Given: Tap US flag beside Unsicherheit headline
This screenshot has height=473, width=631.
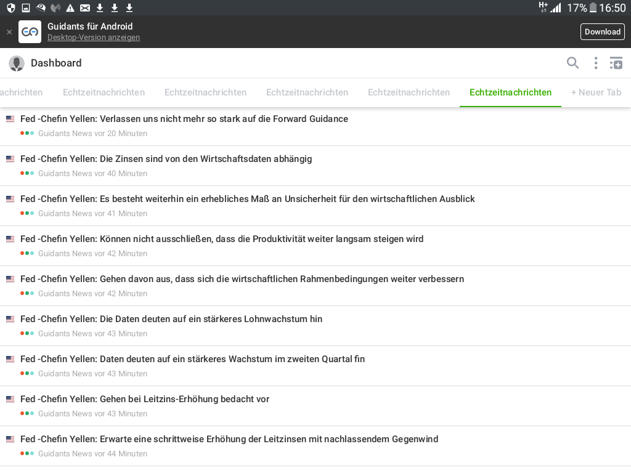Looking at the screenshot, I should coord(10,199).
